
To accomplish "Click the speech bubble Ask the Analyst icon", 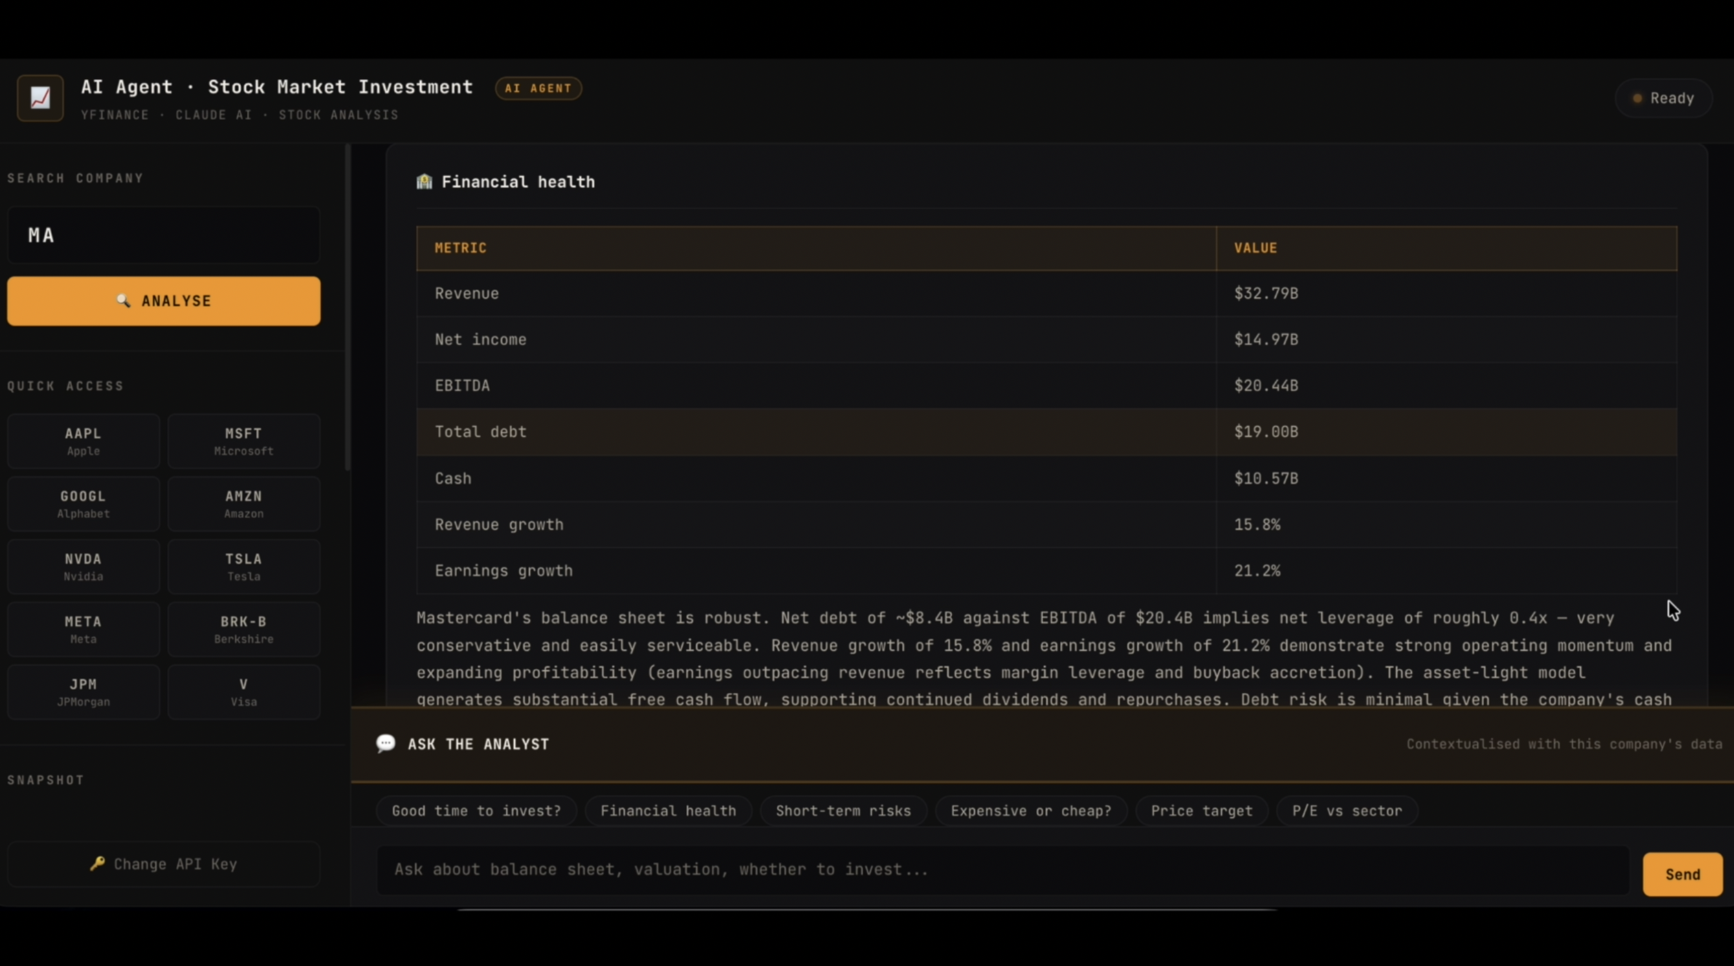I will 386,744.
